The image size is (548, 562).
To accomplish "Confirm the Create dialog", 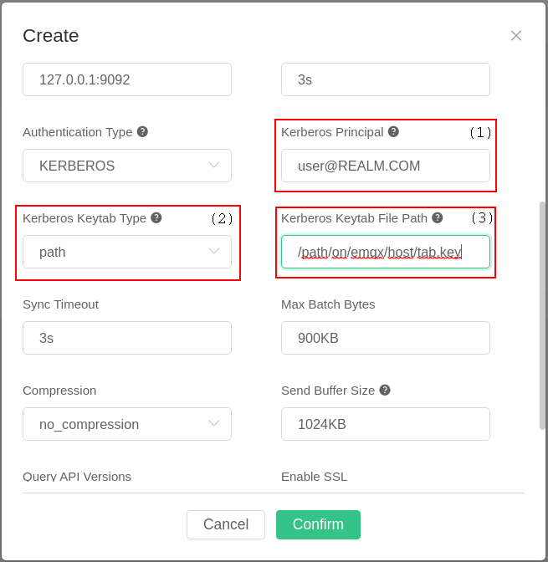I will click(x=318, y=524).
